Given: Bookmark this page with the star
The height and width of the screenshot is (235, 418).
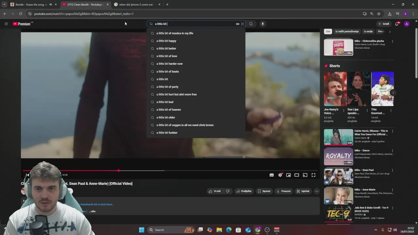Looking at the screenshot, I should pos(379,14).
